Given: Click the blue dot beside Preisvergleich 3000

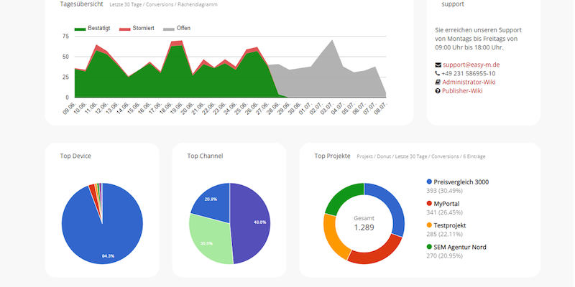Looking at the screenshot, I should tap(430, 182).
